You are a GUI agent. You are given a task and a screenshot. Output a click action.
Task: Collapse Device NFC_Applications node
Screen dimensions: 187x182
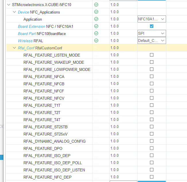14,12
